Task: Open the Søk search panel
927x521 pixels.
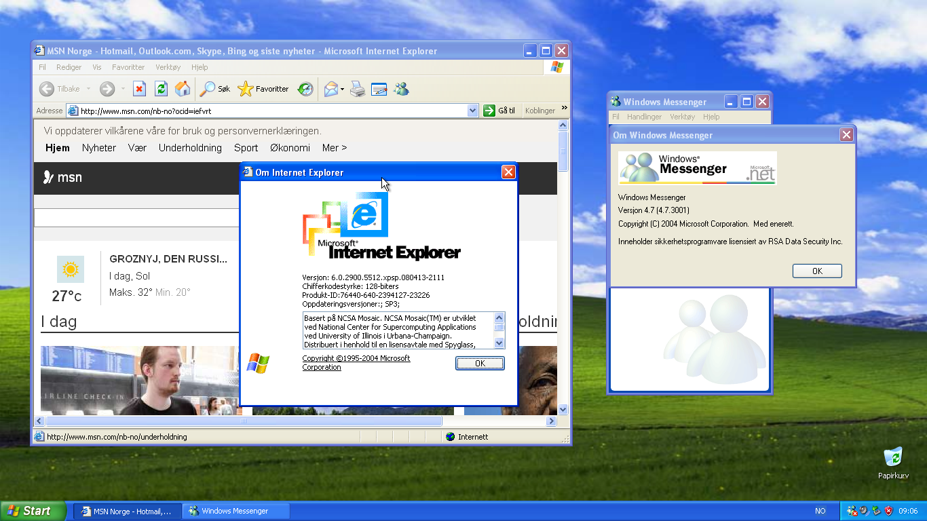Action: [x=214, y=89]
